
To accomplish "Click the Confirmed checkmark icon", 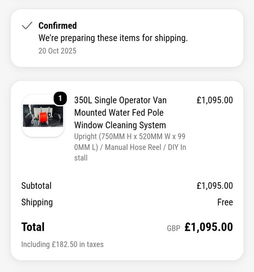I will (x=27, y=26).
